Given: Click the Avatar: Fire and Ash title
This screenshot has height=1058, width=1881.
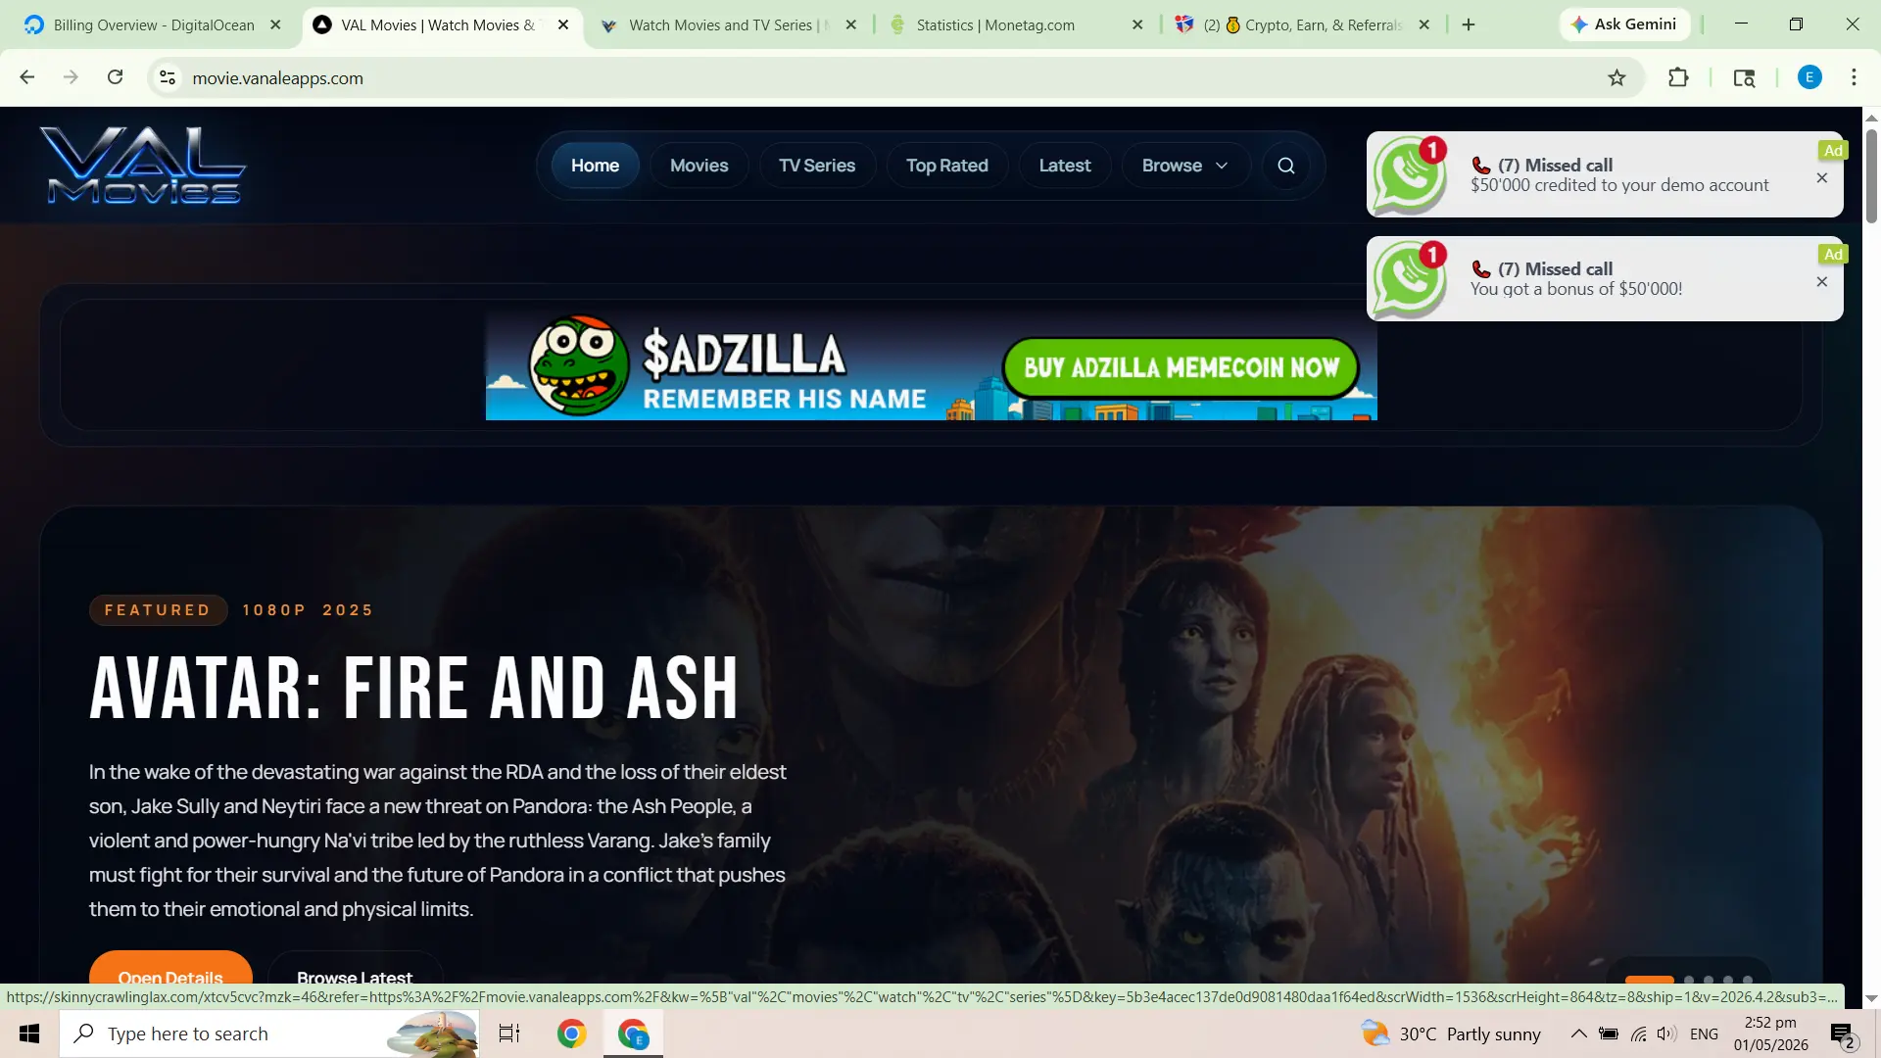Looking at the screenshot, I should [413, 688].
